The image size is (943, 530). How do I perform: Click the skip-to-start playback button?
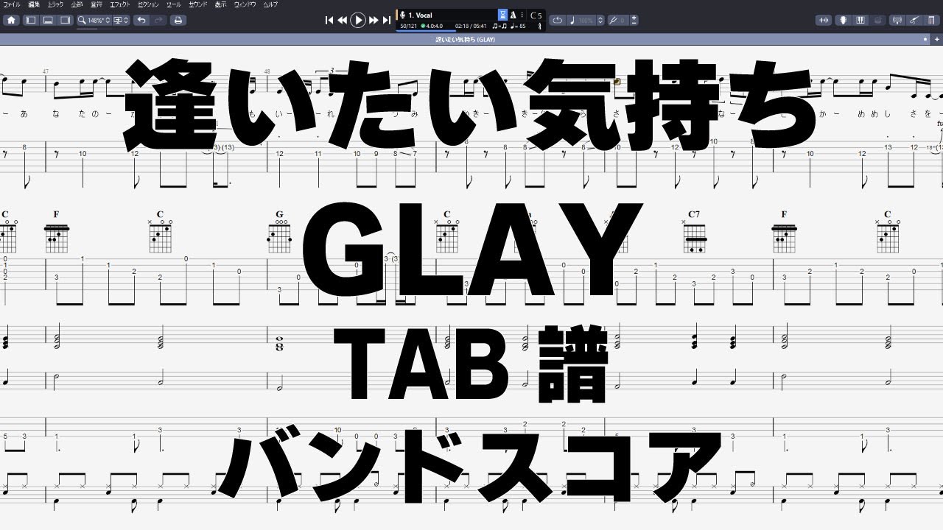click(331, 20)
